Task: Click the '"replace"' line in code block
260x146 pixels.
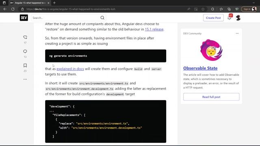Action: [94, 123]
